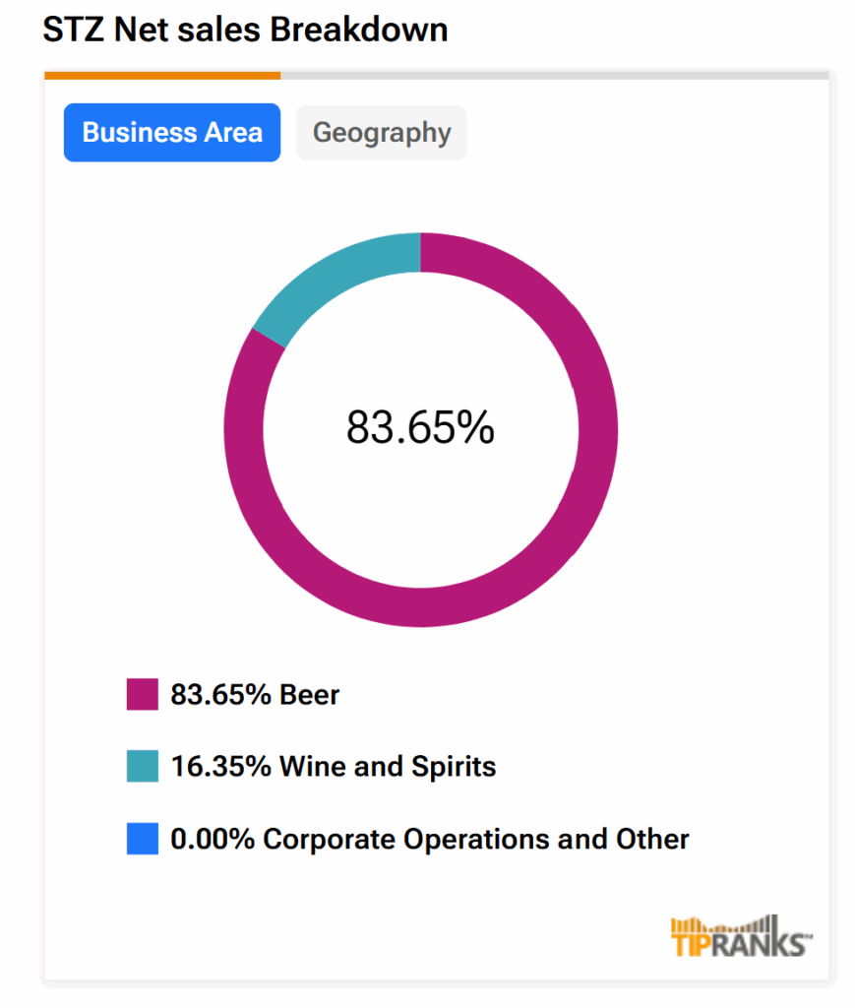The width and height of the screenshot is (855, 1008).
Task: Click the STZ Net sales Breakdown heading
Action: [x=246, y=30]
